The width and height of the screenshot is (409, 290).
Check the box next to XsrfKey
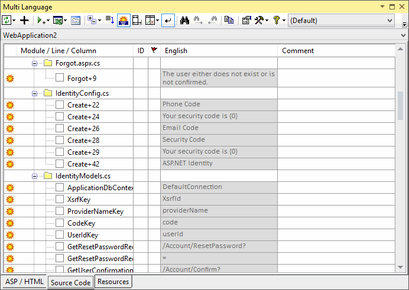click(60, 200)
